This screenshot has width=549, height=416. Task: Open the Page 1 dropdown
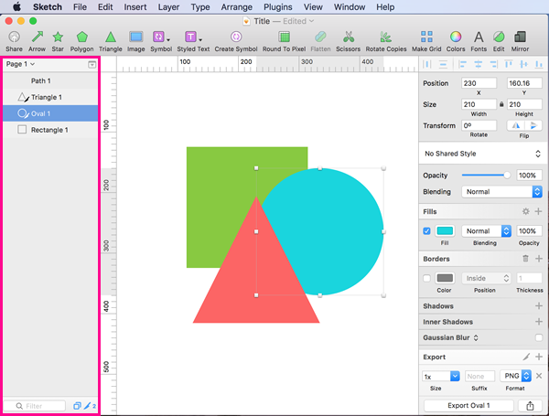pyautogui.click(x=20, y=64)
